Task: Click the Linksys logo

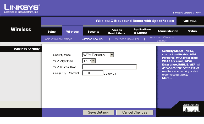Action: pos(22,7)
